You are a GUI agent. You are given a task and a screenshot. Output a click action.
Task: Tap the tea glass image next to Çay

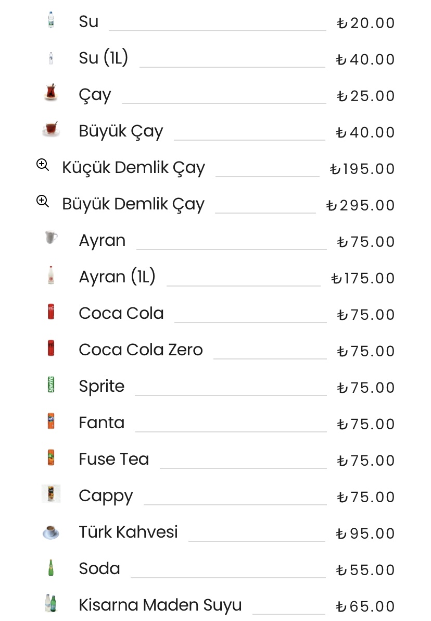click(50, 92)
